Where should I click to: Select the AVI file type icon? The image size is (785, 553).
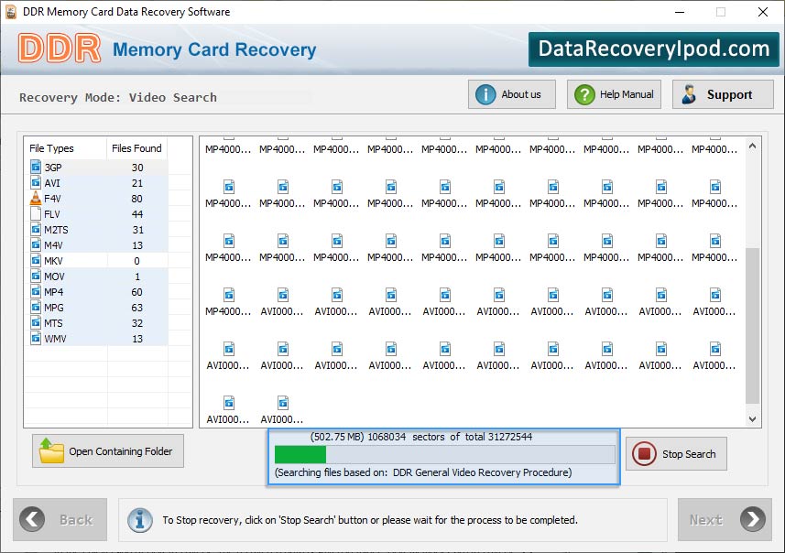pyautogui.click(x=36, y=182)
